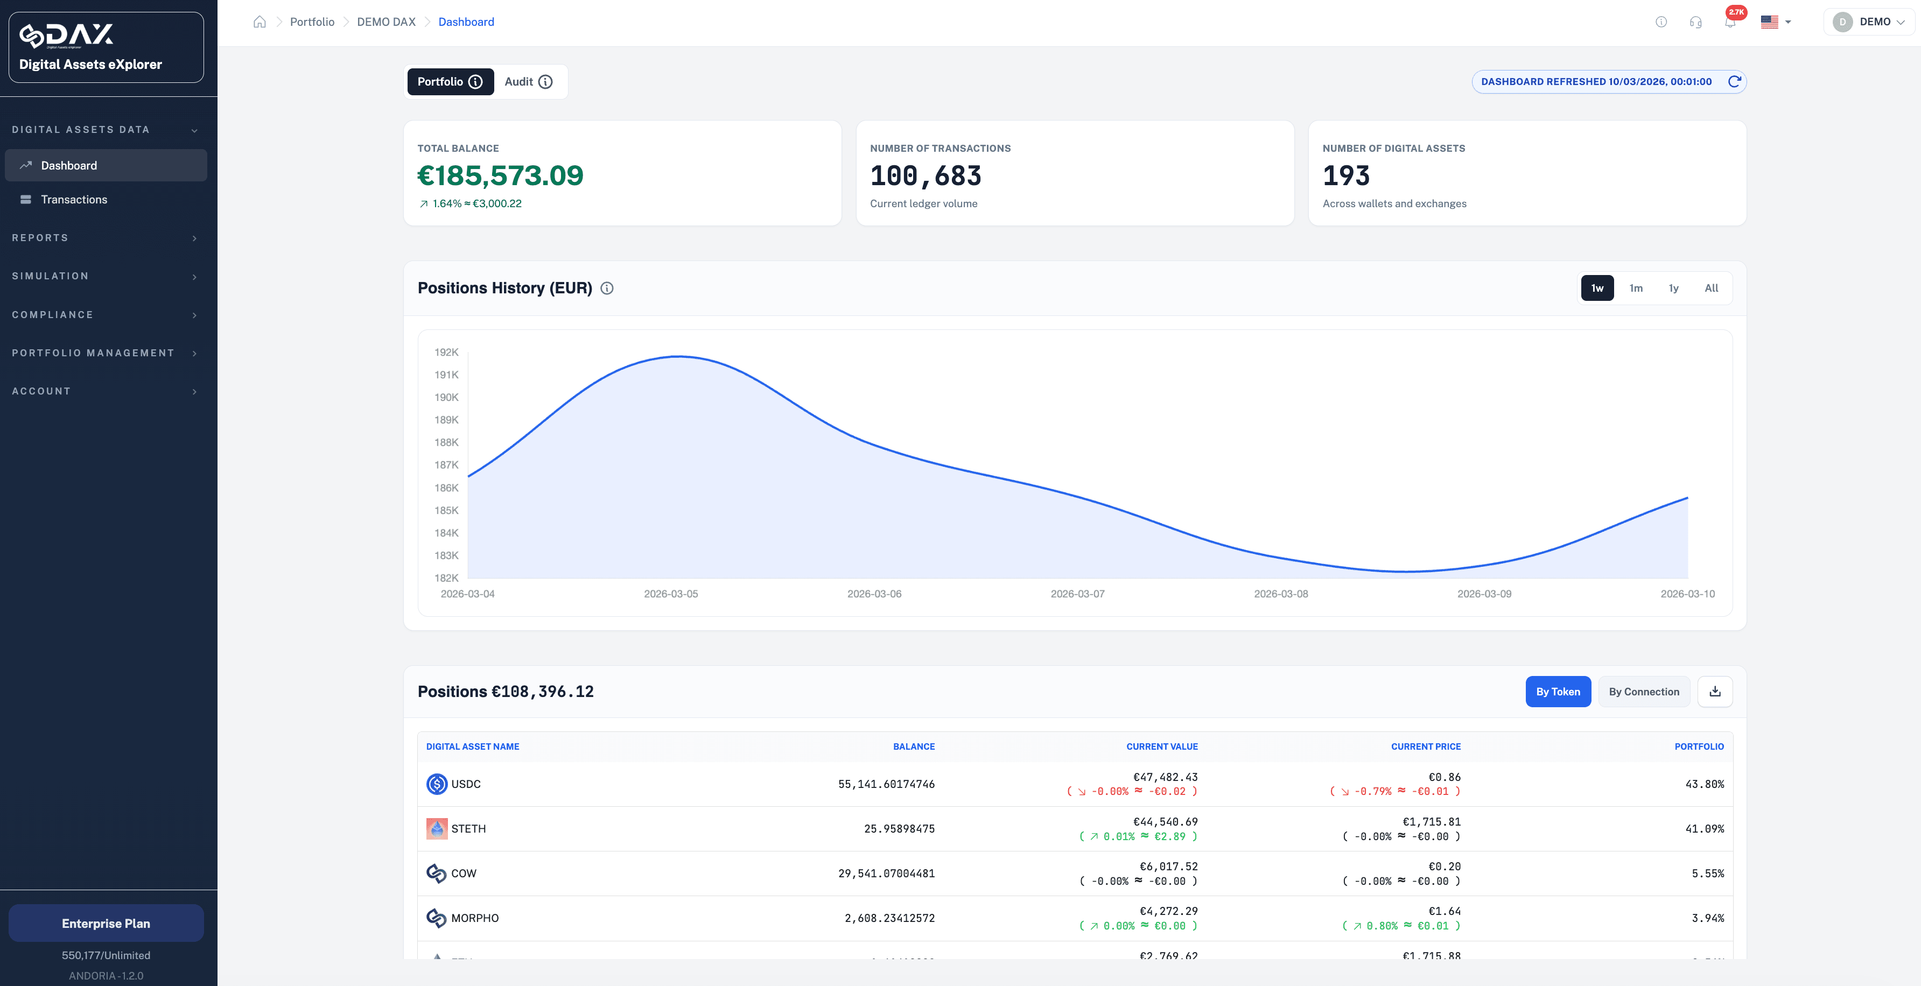This screenshot has height=986, width=1921.
Task: Open the notifications bell icon
Action: click(x=1730, y=22)
